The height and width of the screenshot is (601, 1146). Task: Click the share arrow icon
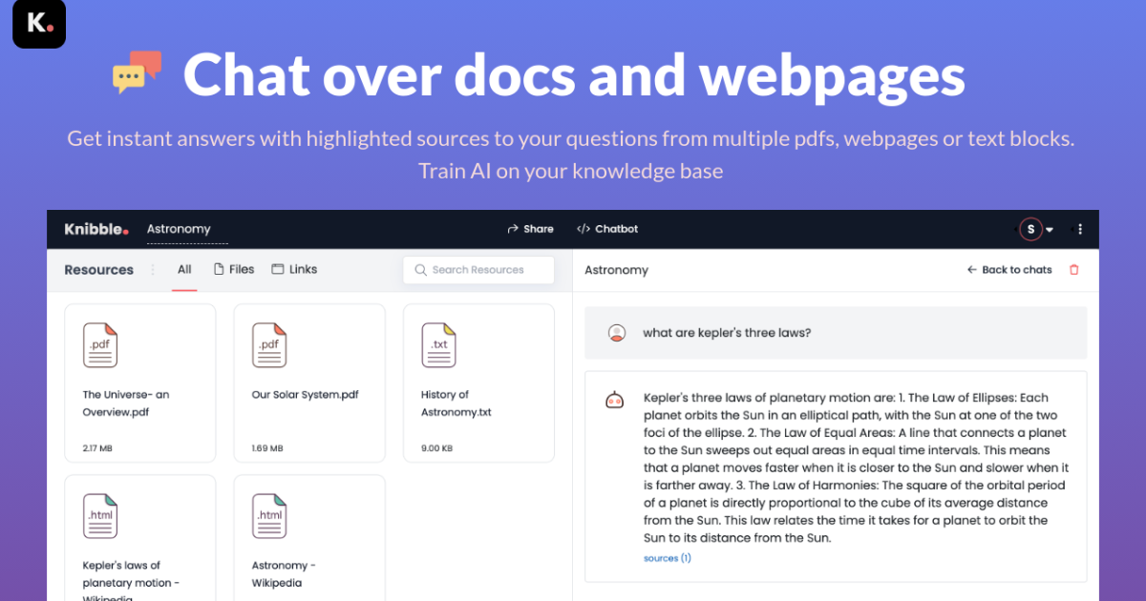pyautogui.click(x=513, y=229)
